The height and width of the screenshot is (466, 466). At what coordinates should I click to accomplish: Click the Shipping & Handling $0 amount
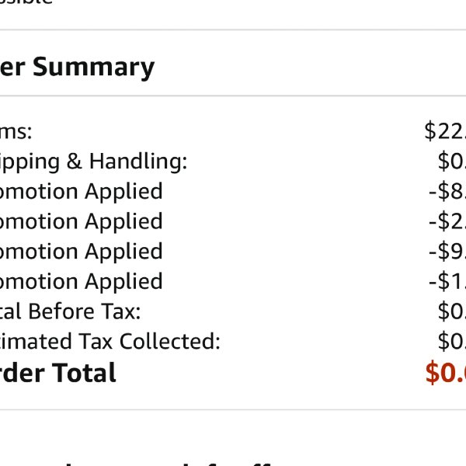coord(452,161)
